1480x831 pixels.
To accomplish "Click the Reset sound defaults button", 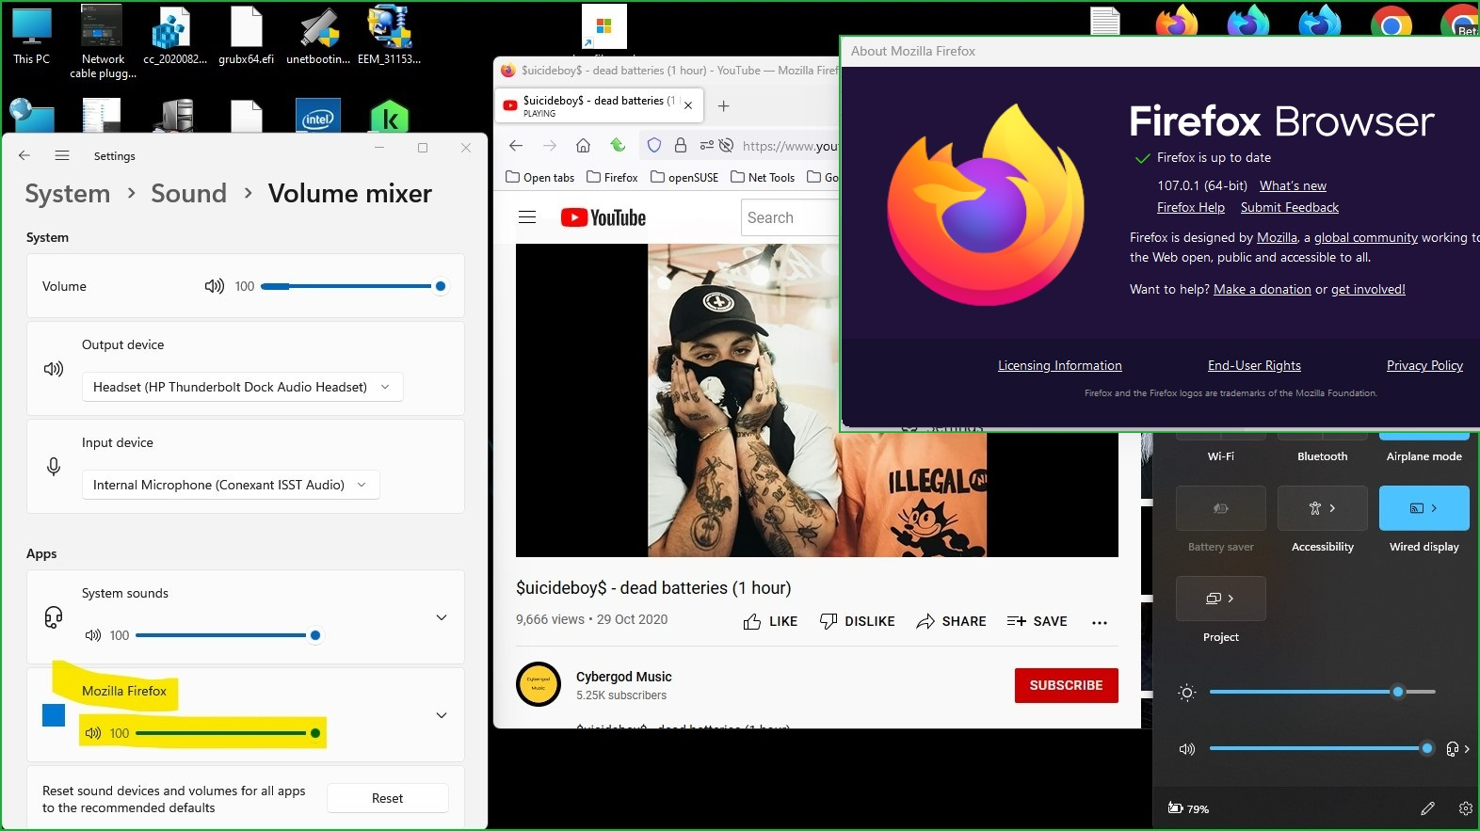I will click(x=387, y=798).
